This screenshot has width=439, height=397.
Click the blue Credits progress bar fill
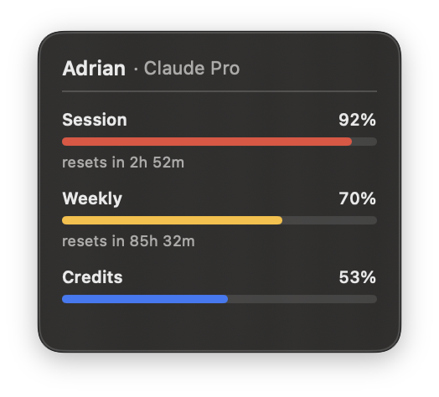(x=145, y=299)
